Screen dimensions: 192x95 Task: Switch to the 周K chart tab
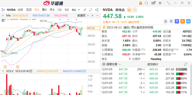click(x=44, y=10)
